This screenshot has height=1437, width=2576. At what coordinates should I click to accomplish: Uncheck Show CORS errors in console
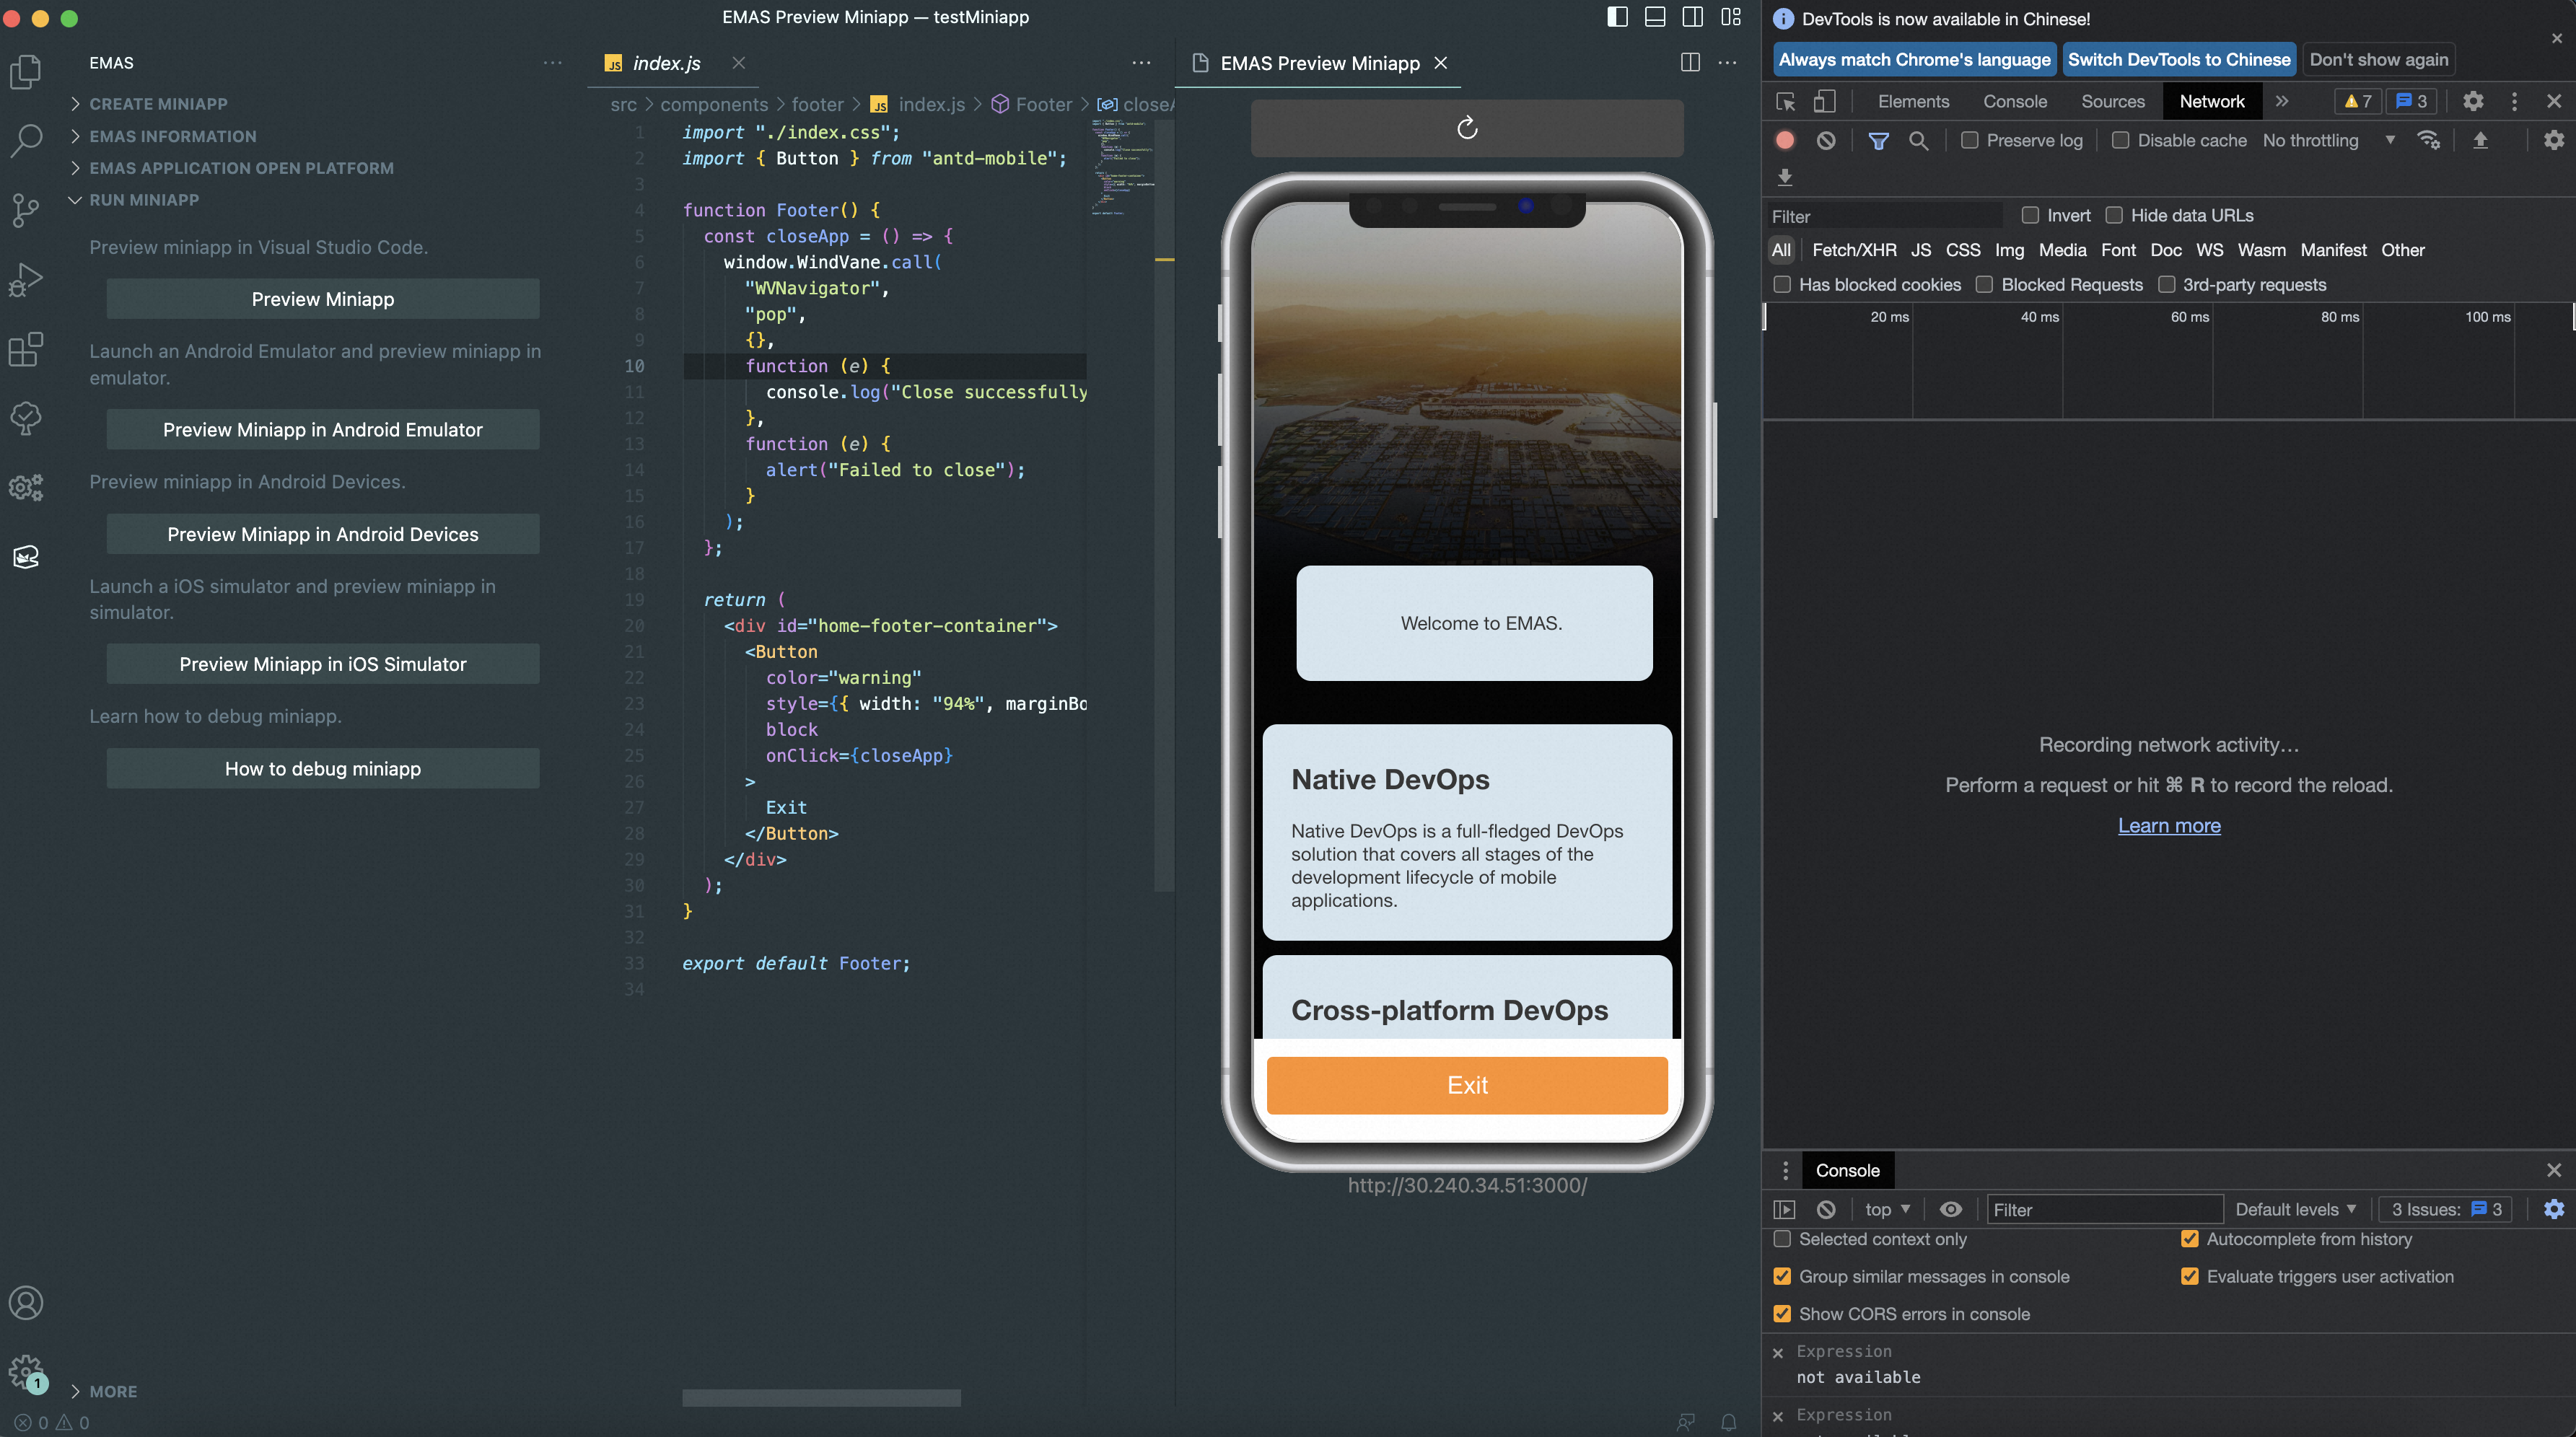(x=1782, y=1314)
